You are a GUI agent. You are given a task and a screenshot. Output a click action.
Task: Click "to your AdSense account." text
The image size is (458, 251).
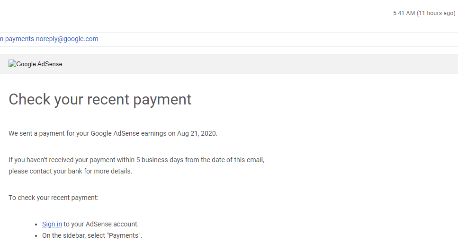(x=101, y=224)
